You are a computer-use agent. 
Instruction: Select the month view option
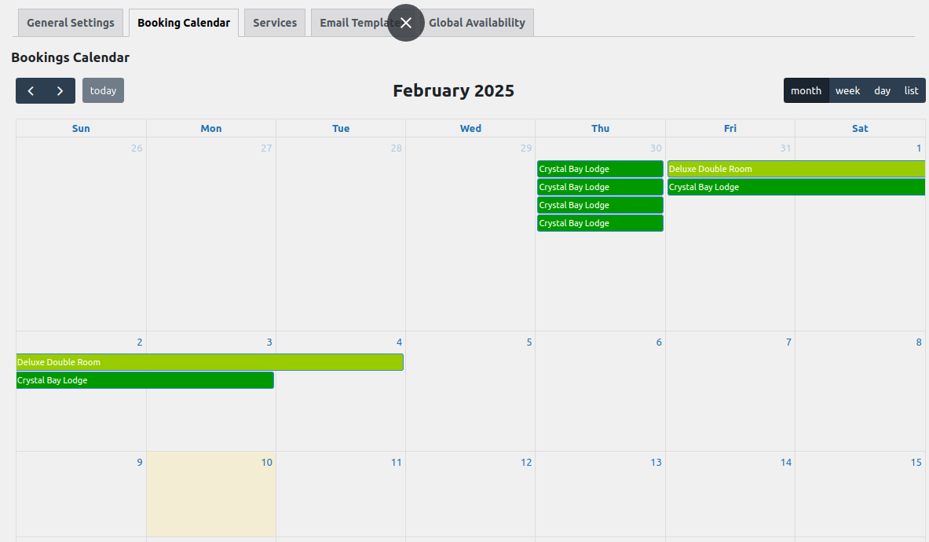coord(806,90)
